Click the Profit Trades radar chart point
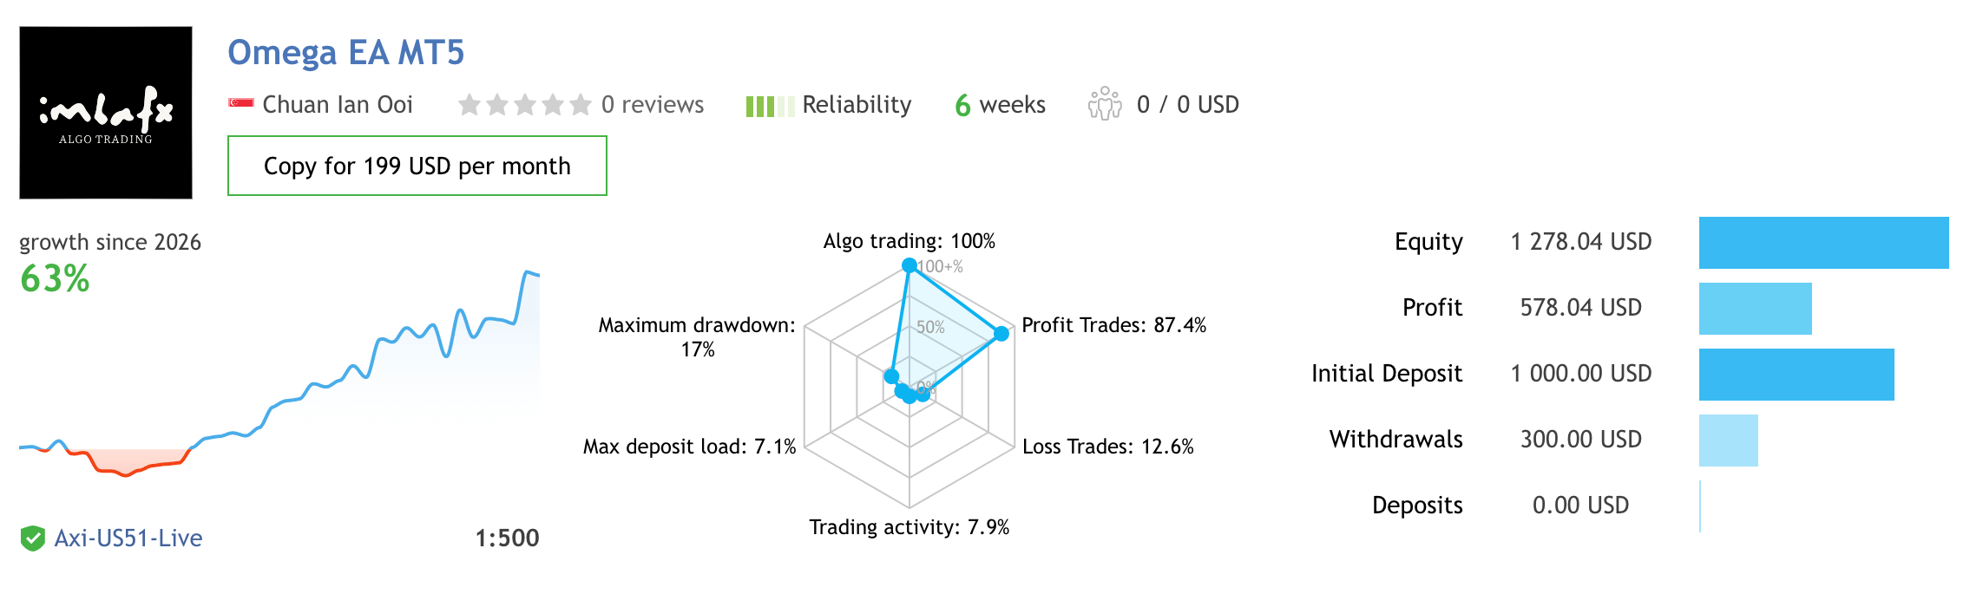 pyautogui.click(x=1001, y=333)
